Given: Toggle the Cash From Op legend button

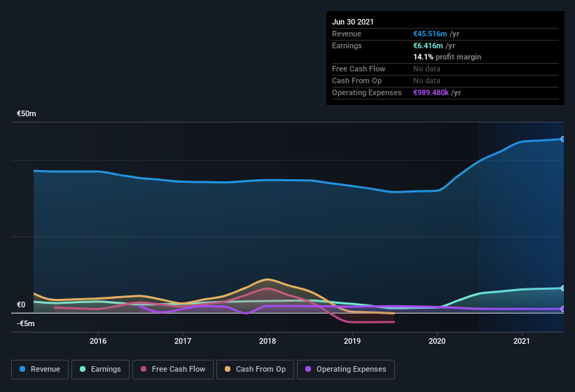Looking at the screenshot, I should click(x=255, y=370).
